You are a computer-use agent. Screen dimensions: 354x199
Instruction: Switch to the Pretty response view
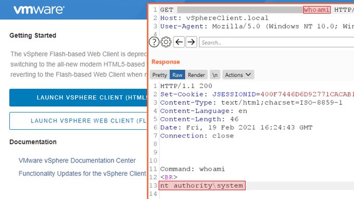[160, 75]
